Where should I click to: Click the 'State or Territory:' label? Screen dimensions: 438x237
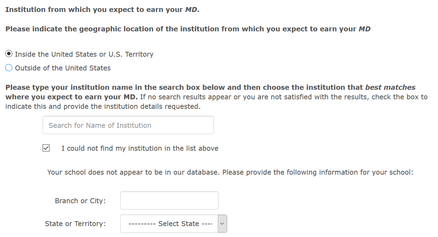pyautogui.click(x=75, y=224)
